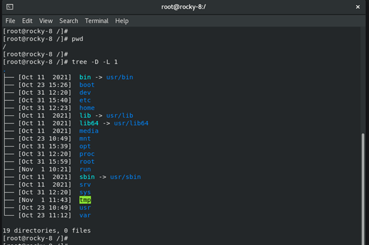This screenshot has height=245, width=369.
Task: Open the Terminal menu
Action: (x=97, y=21)
